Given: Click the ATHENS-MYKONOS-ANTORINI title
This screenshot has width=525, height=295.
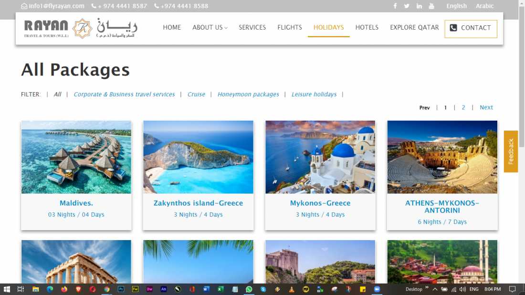Looking at the screenshot, I should click(x=442, y=207).
